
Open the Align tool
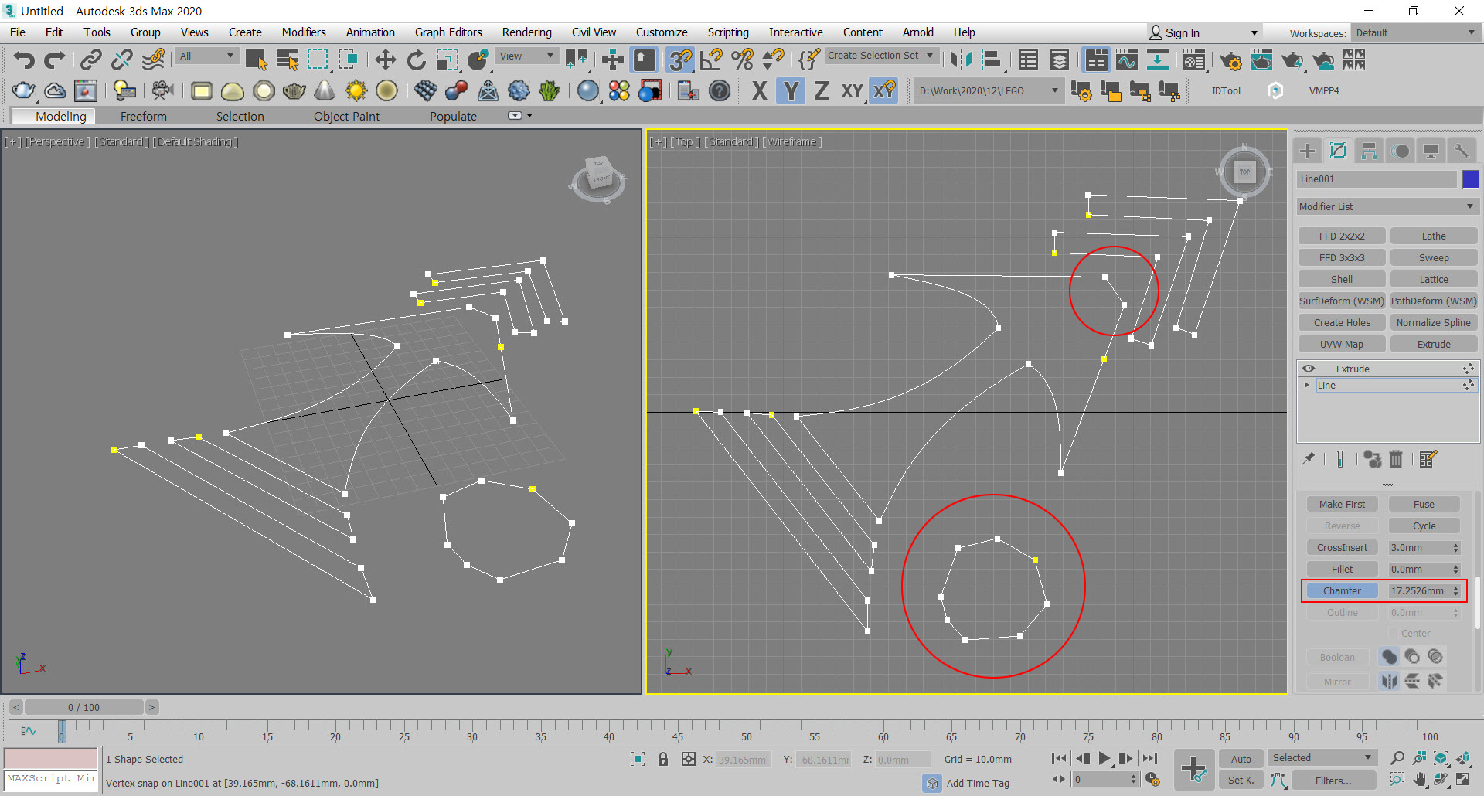tap(992, 60)
